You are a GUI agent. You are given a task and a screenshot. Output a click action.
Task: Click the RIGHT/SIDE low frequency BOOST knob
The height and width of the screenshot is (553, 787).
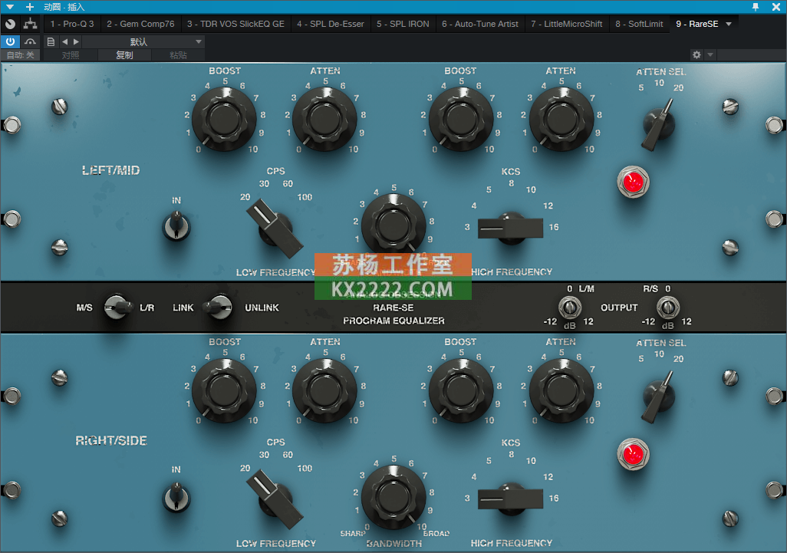pos(224,390)
